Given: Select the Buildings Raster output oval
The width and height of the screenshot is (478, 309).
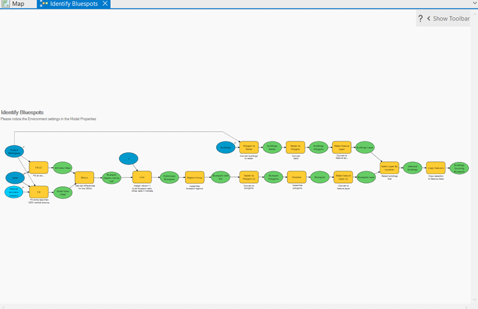Looking at the screenshot, I should [x=272, y=147].
